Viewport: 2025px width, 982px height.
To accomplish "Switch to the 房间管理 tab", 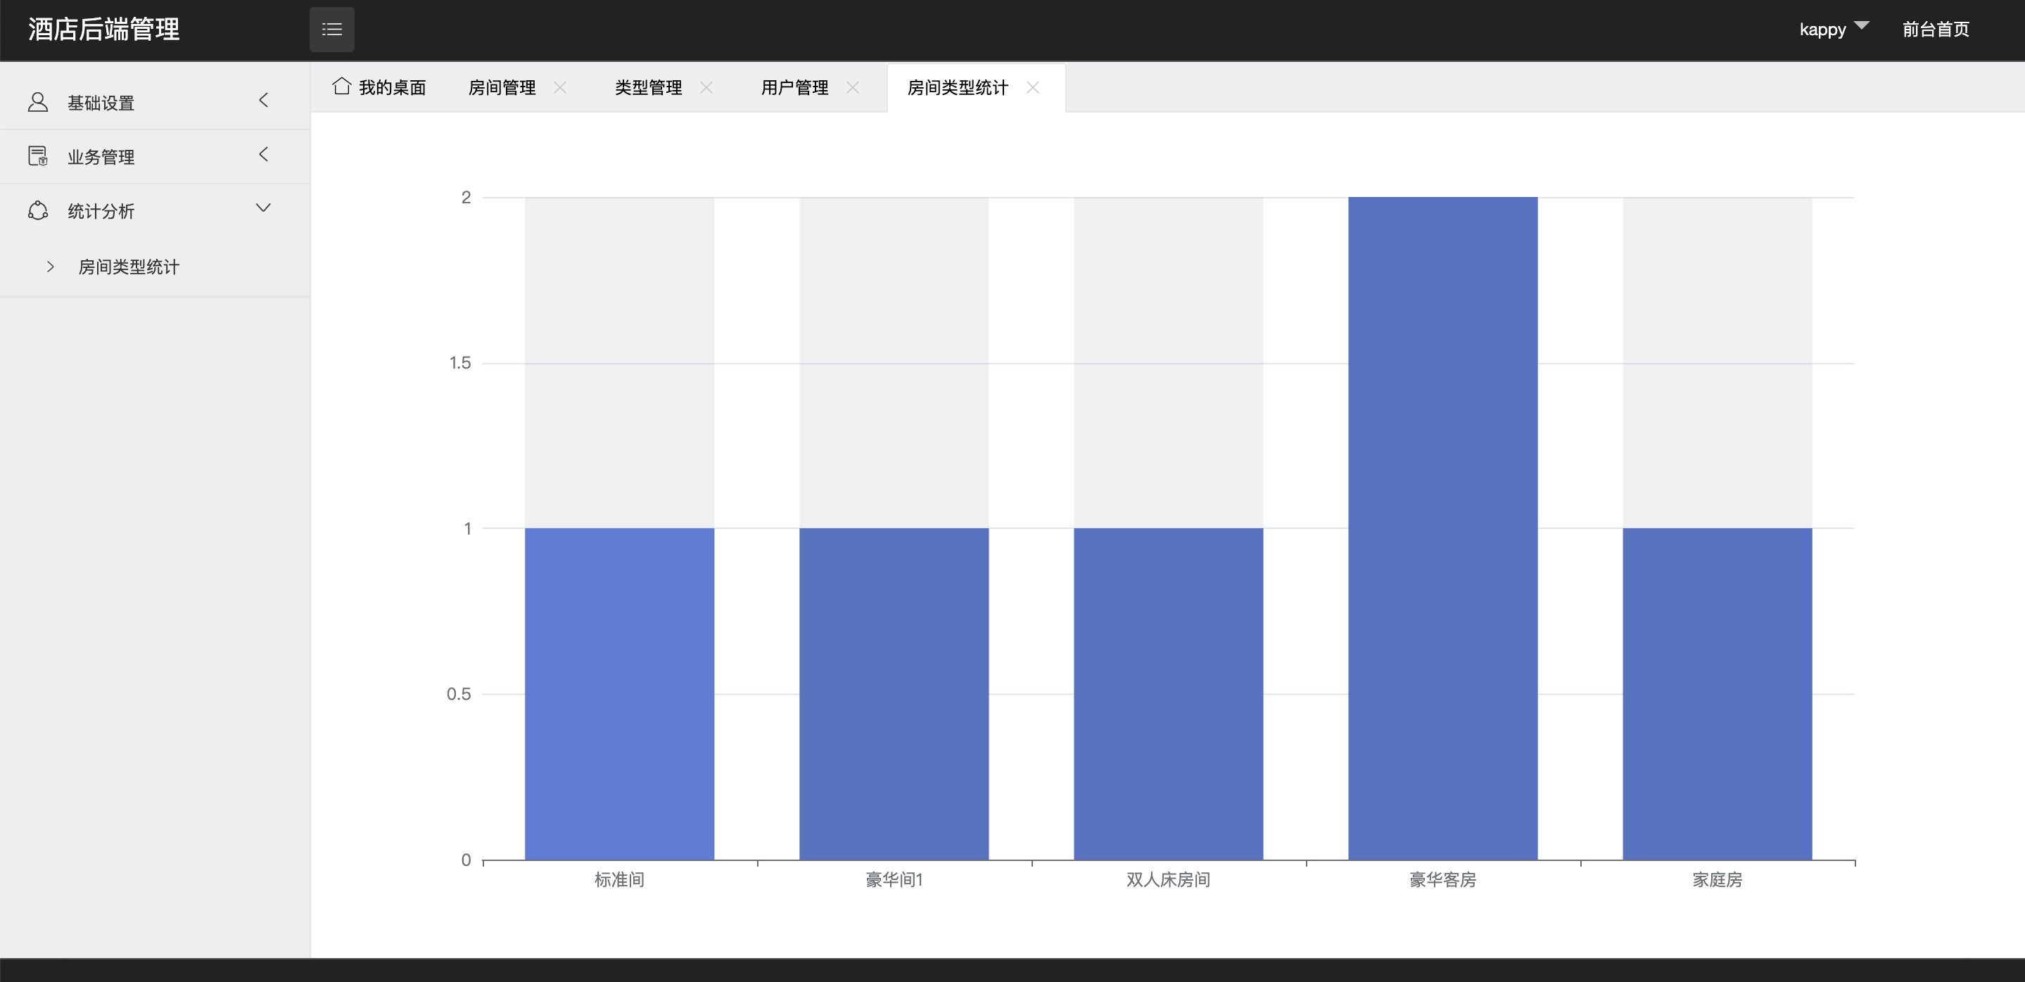I will click(x=502, y=87).
